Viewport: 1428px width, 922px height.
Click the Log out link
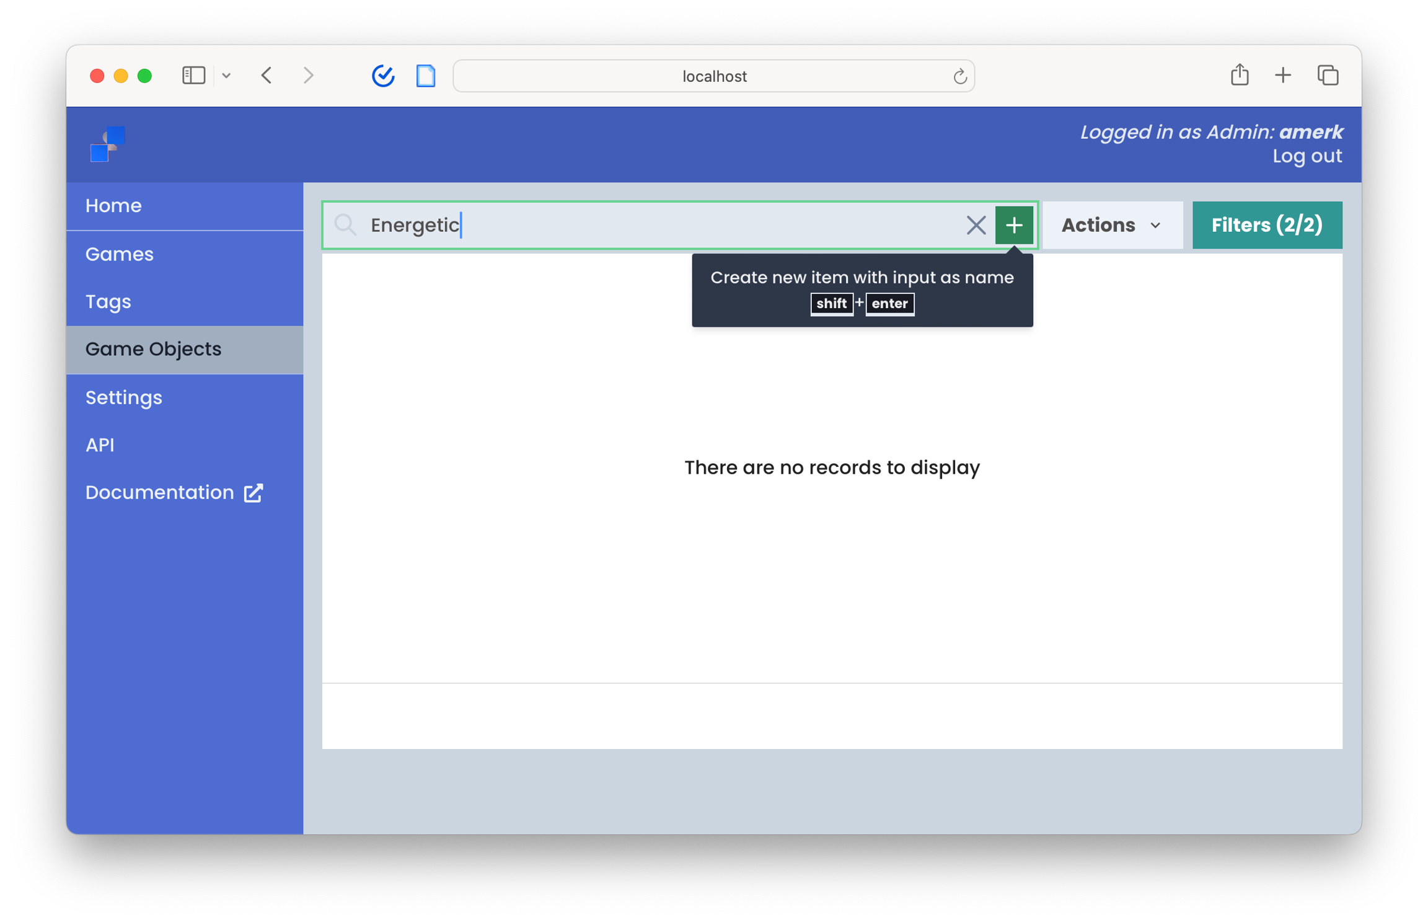click(1307, 156)
